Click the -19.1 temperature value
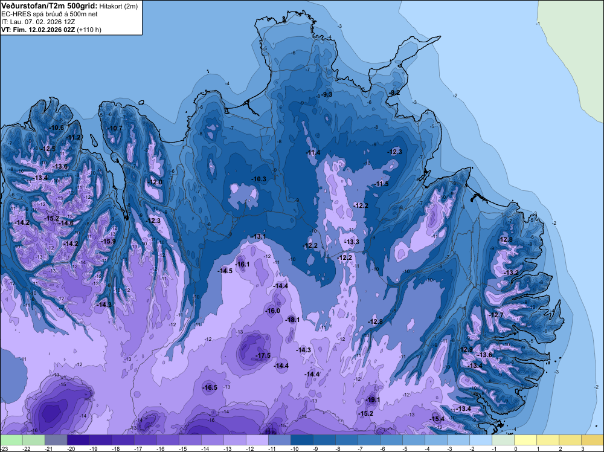The width and height of the screenshot is (604, 452). [x=373, y=399]
